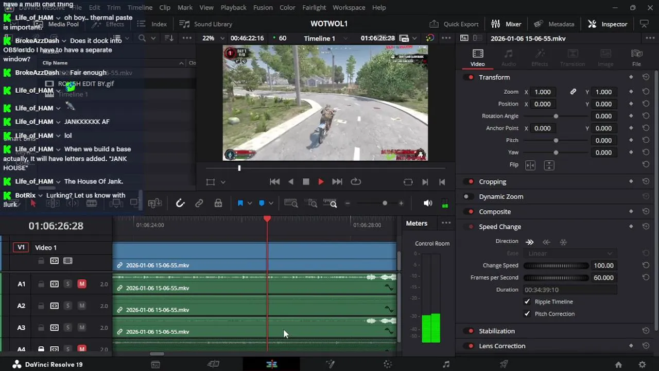Screen dimensions: 659x371
Task: Open the Sound Library panel
Action: (205, 24)
